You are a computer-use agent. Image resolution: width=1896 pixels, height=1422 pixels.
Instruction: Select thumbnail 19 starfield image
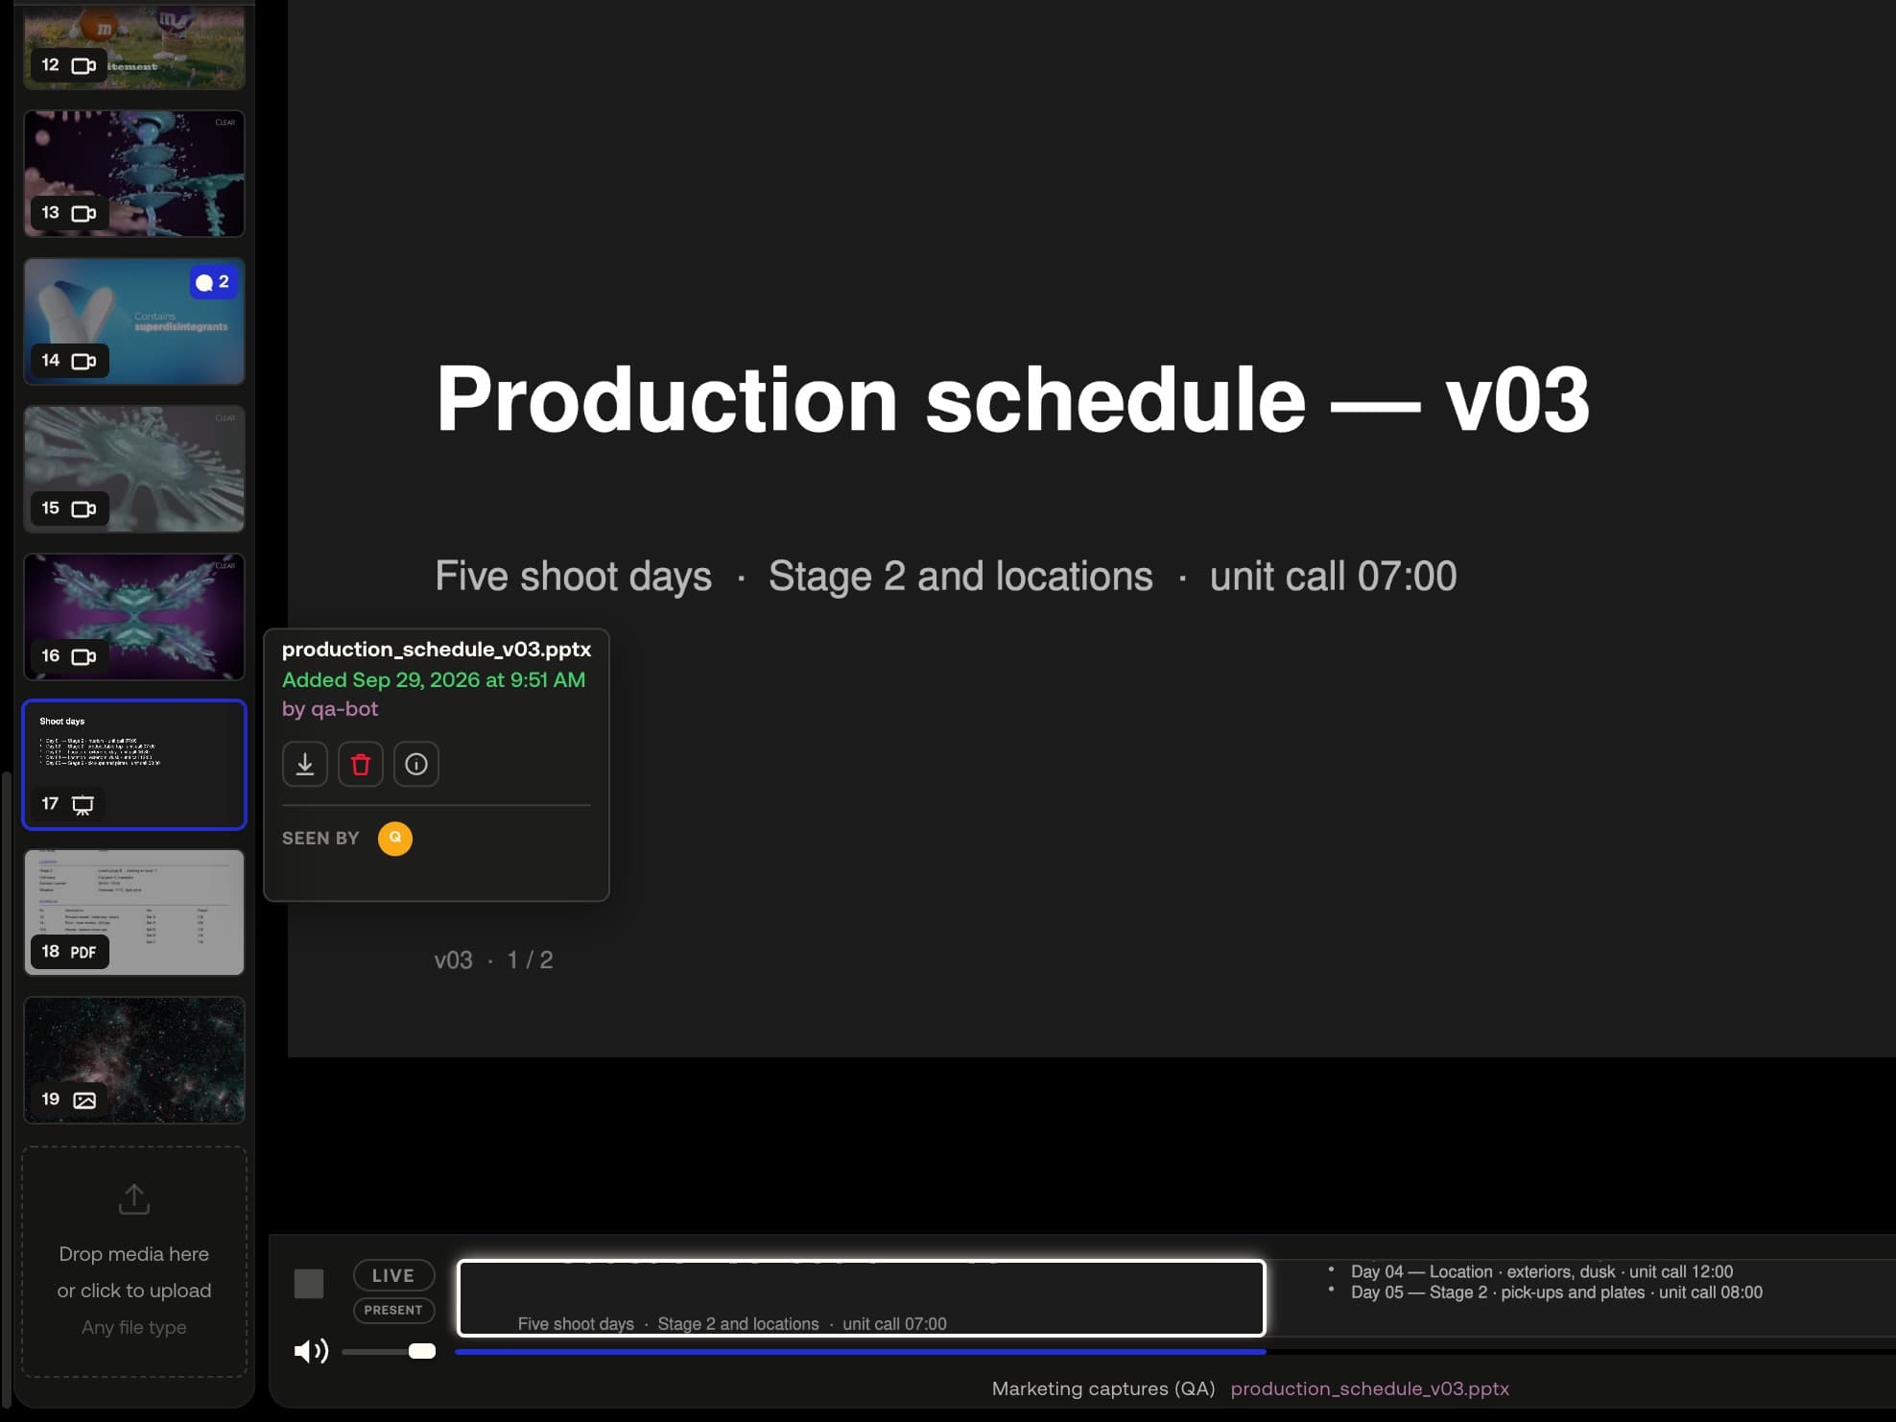134,1060
